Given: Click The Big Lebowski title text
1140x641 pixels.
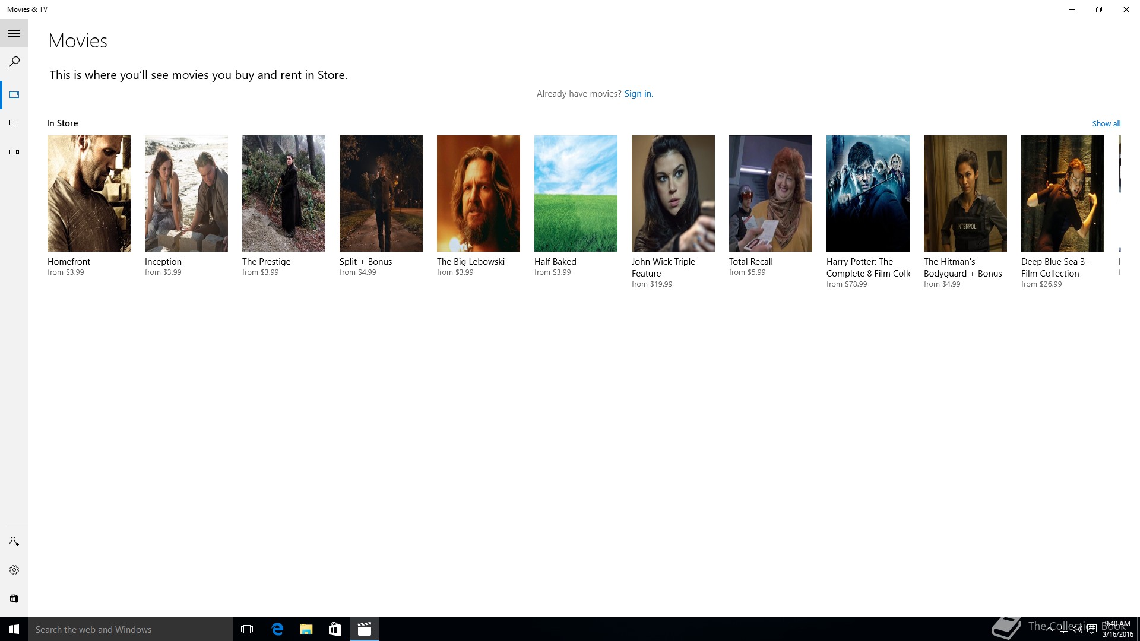Looking at the screenshot, I should pos(471,262).
